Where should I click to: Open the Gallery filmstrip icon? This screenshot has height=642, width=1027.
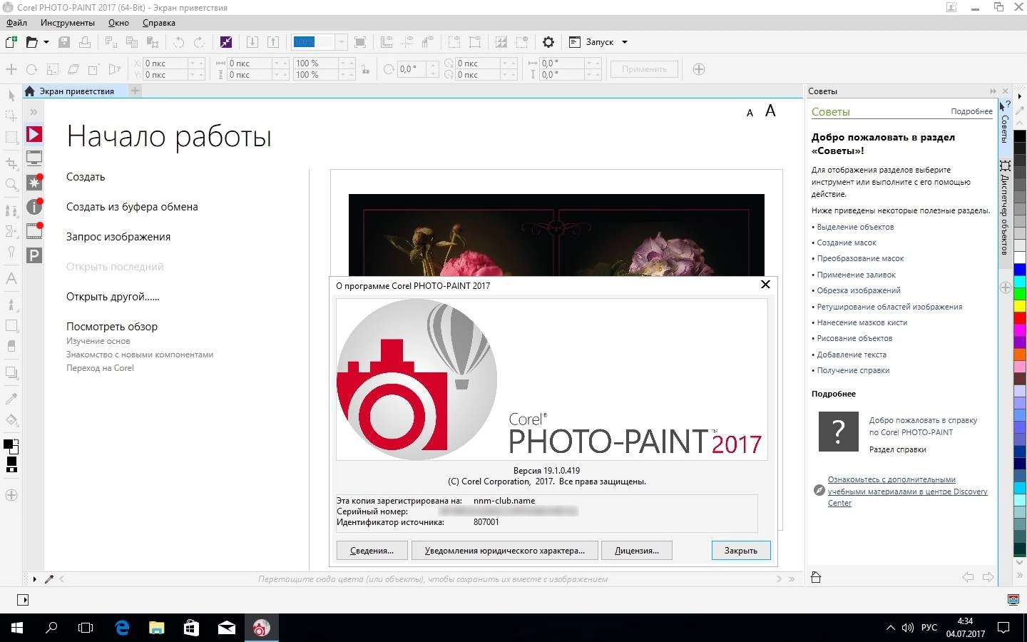pos(34,231)
